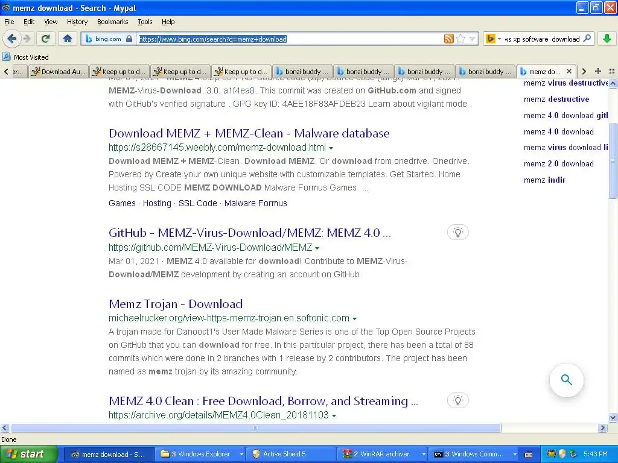The height and width of the screenshot is (463, 618).
Task: Expand Windows Command taskbar group arrow
Action: (x=515, y=455)
